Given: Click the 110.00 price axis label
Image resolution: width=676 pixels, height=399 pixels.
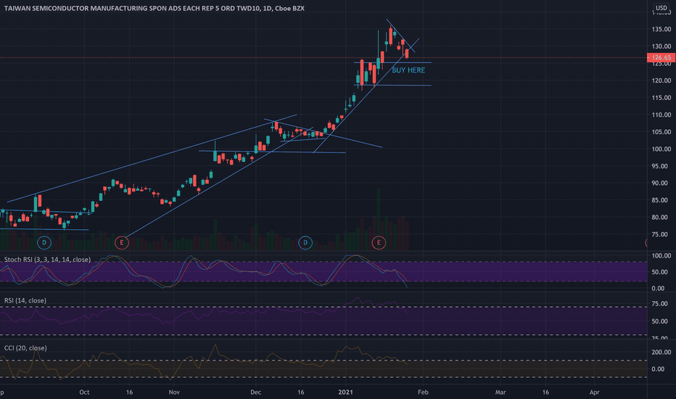Looking at the screenshot, I should [x=661, y=115].
